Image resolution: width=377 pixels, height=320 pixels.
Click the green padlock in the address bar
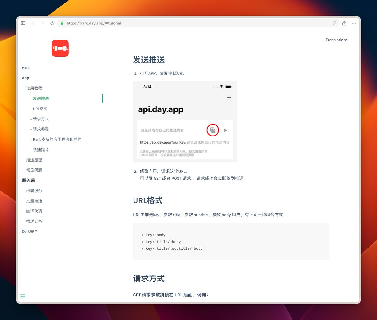62,23
